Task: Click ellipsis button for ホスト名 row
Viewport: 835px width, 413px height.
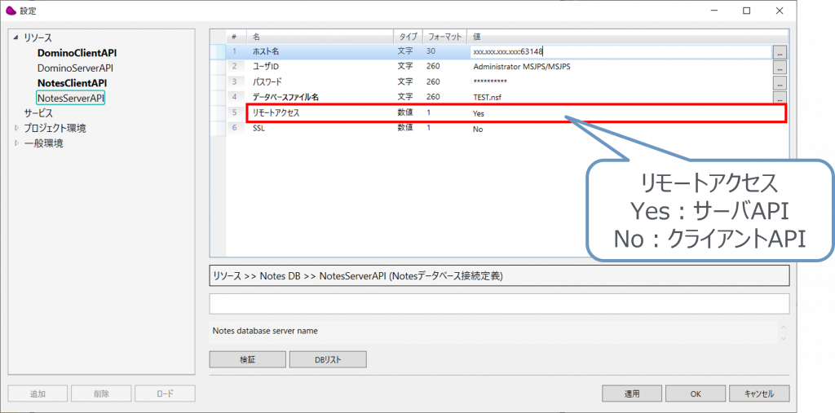Action: pyautogui.click(x=780, y=51)
